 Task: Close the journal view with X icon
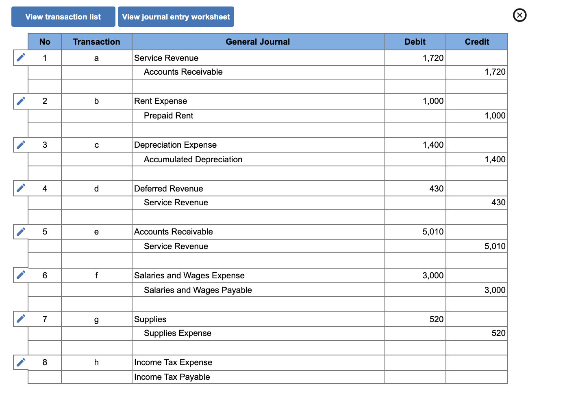point(519,15)
